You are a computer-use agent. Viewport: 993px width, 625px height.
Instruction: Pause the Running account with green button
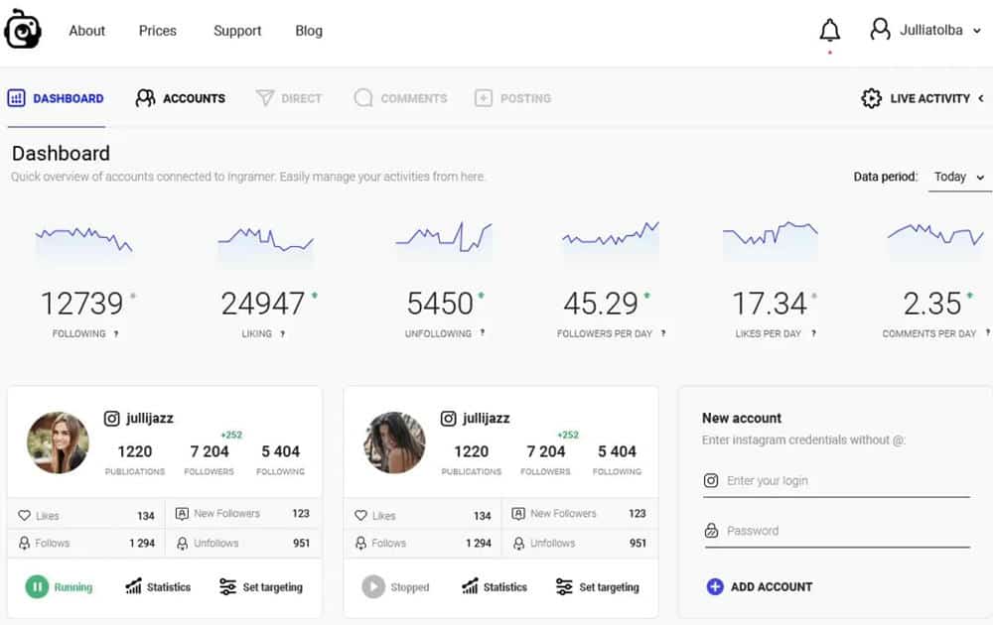[37, 586]
